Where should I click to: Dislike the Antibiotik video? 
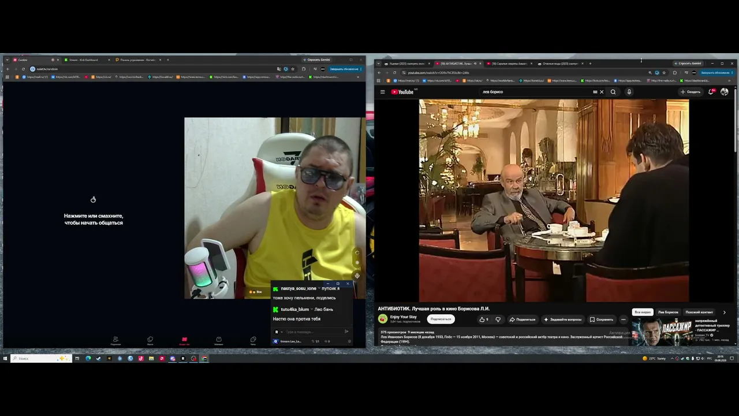pos(498,320)
